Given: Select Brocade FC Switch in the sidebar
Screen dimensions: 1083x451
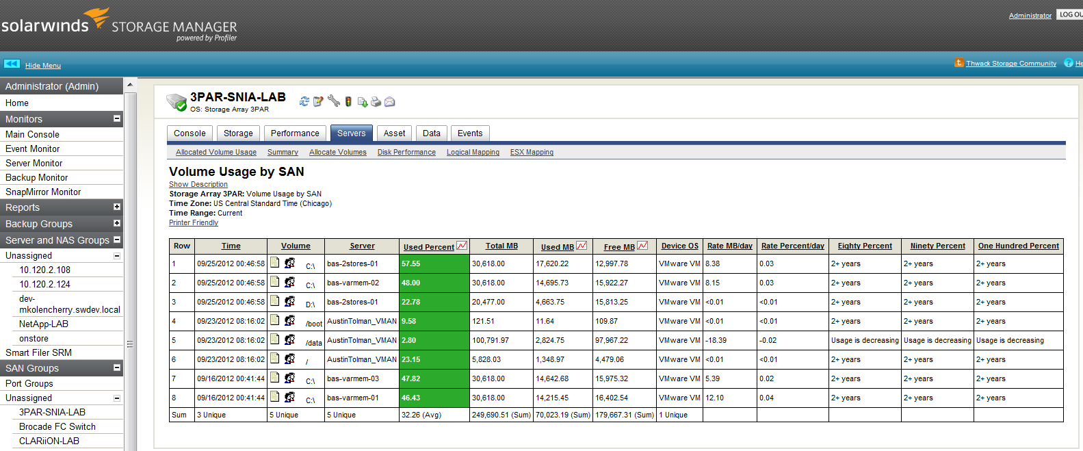Looking at the screenshot, I should (x=57, y=426).
